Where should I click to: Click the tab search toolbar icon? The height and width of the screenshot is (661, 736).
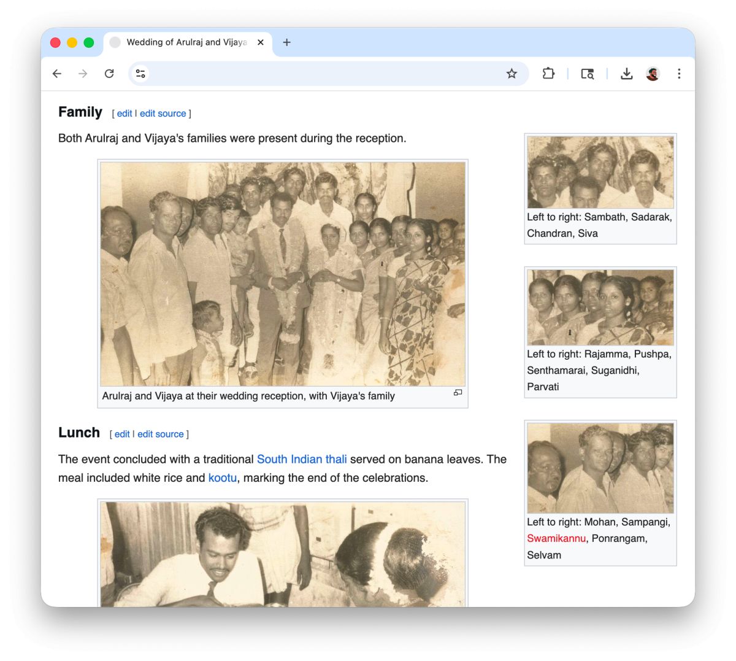(x=587, y=74)
